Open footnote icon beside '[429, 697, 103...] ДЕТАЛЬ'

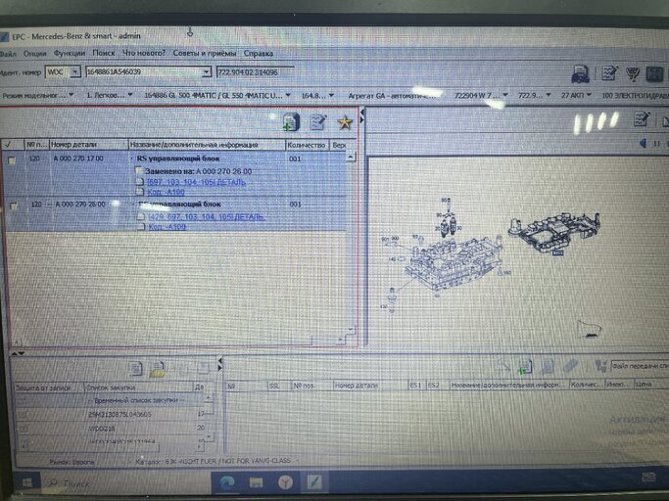click(x=140, y=216)
